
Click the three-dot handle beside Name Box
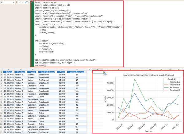tap(16, 2)
